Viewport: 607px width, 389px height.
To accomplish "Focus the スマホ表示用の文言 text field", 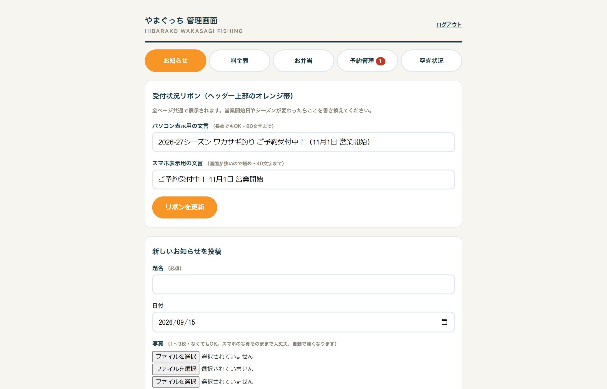I will tap(303, 179).
